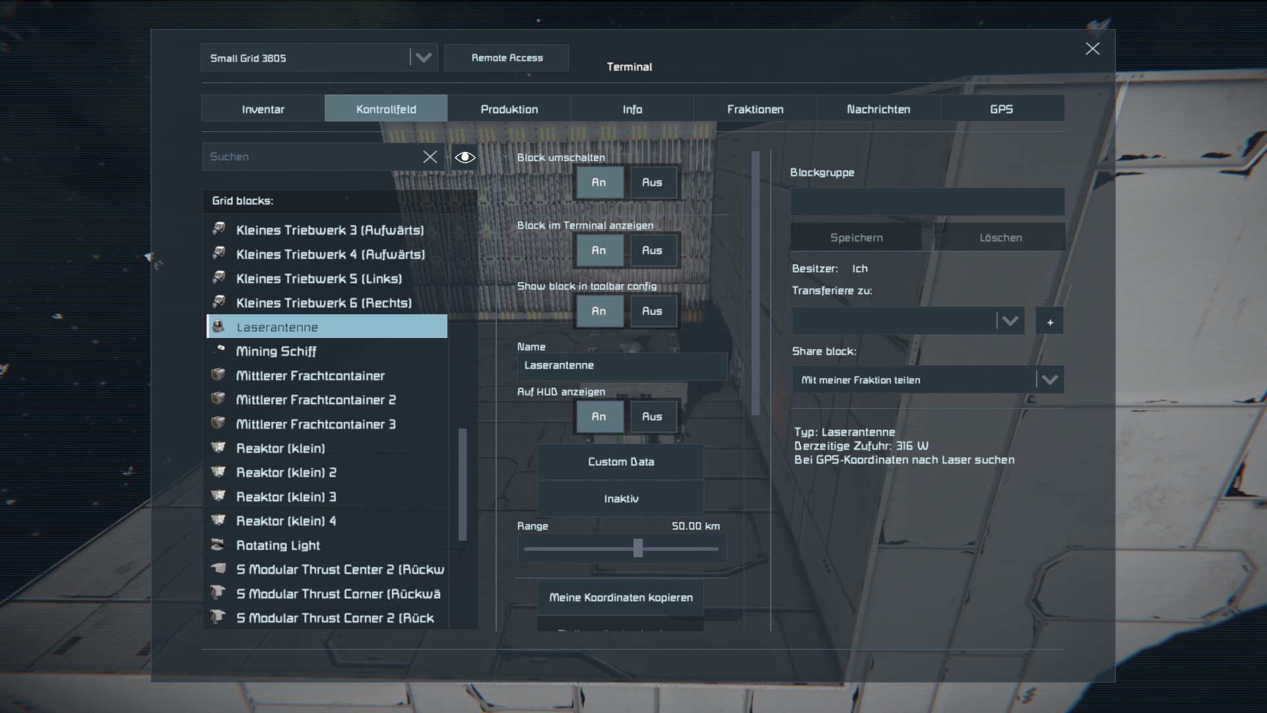
Task: Toggle hidden blocks with the eye icon
Action: [465, 157]
